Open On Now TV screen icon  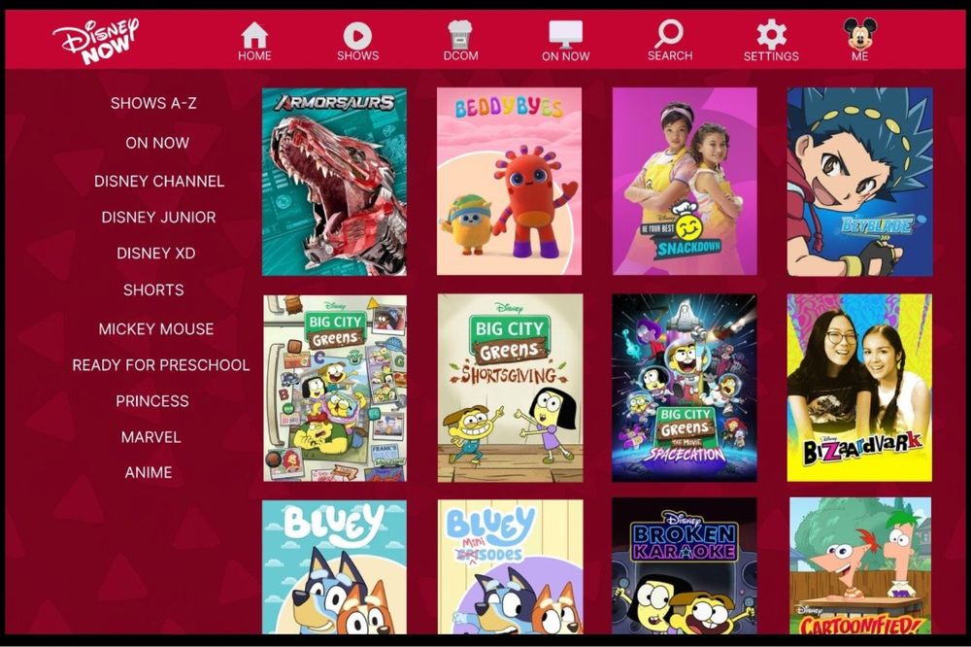[565, 35]
